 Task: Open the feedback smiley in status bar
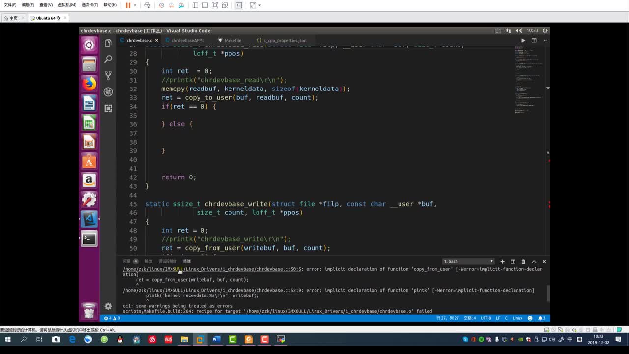(530, 318)
